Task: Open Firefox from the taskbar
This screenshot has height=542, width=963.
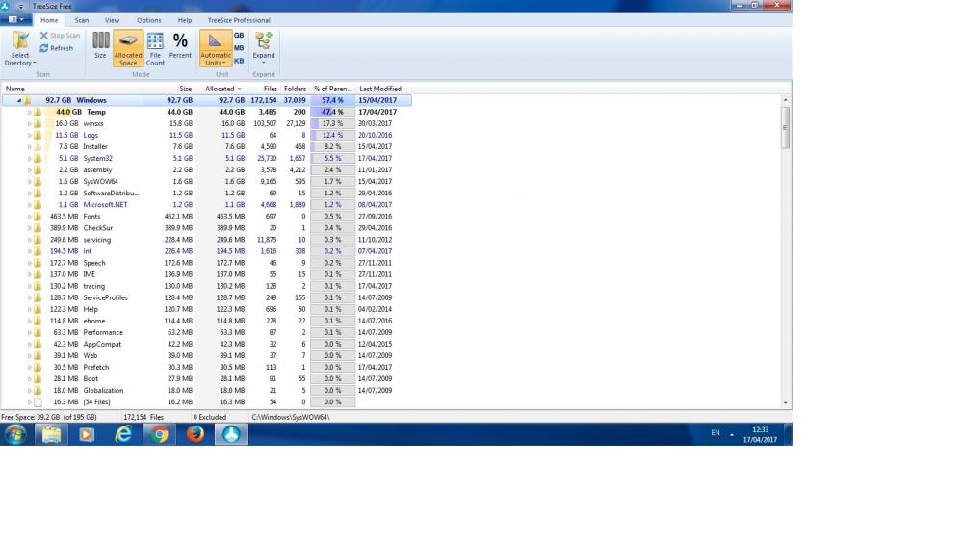Action: click(195, 434)
